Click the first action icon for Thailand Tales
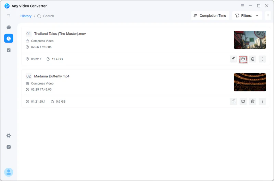Image resolution: width=274 pixels, height=181 pixels. [x=233, y=59]
